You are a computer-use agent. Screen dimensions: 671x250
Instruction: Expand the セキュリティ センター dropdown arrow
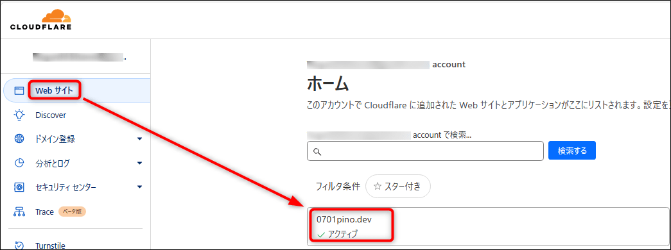coord(139,187)
